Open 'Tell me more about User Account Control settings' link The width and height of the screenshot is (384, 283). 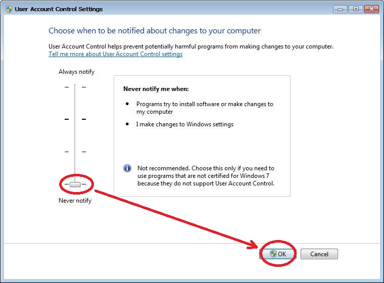tap(115, 54)
